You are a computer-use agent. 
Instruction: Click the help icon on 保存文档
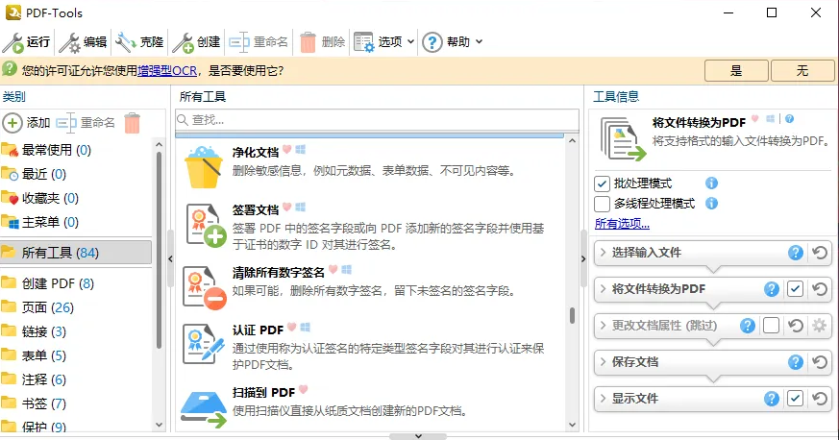(796, 362)
